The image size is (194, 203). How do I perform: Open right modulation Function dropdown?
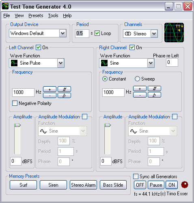173,131
